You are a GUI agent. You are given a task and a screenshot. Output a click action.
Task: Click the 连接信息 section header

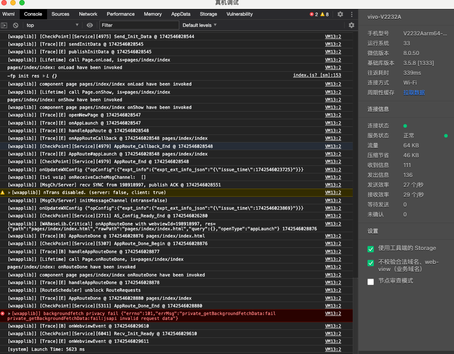(378, 109)
